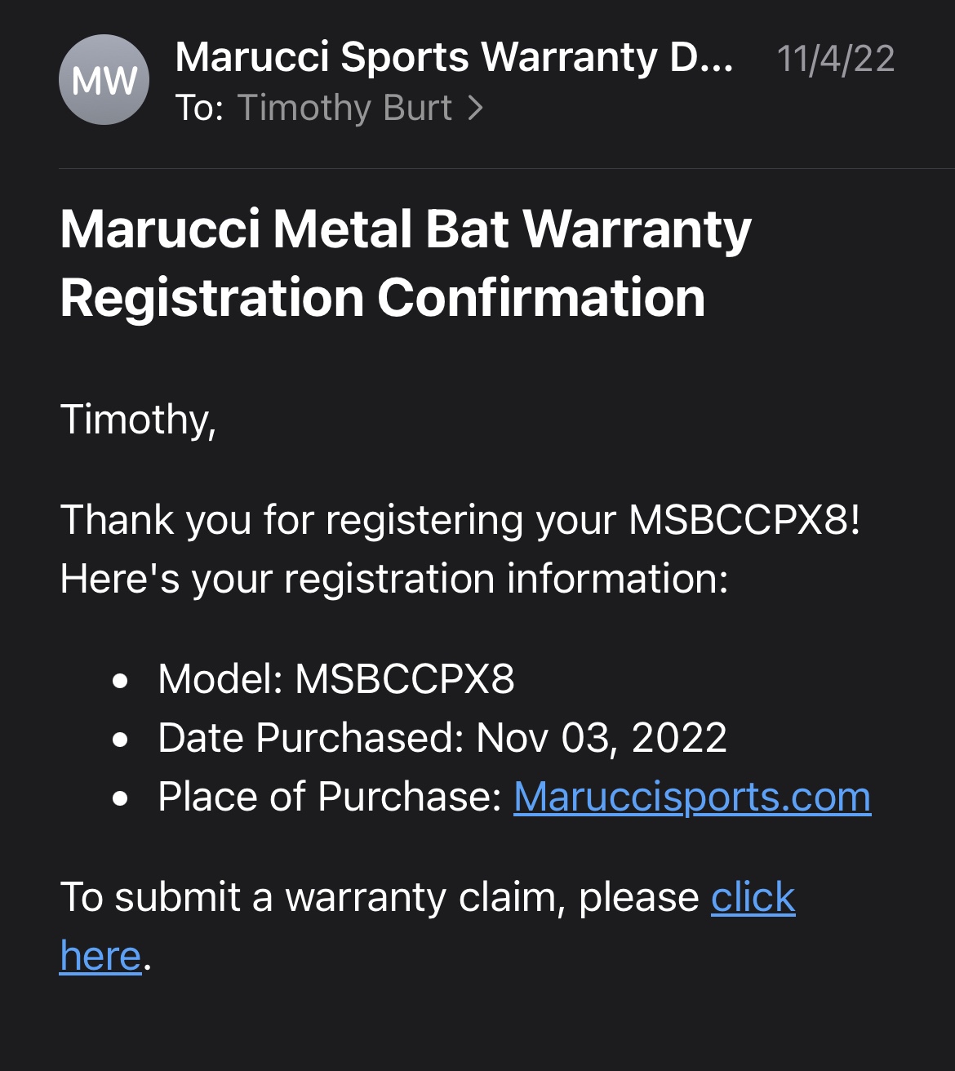Viewport: 955px width, 1071px height.
Task: Click MSBCCPX8! in the thank-you sentence
Action: tap(744, 520)
